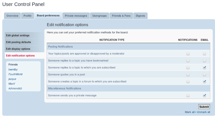Image resolution: width=215 pixels, height=117 pixels.
Task: Go to the Usergroups tab
Action: point(99,16)
